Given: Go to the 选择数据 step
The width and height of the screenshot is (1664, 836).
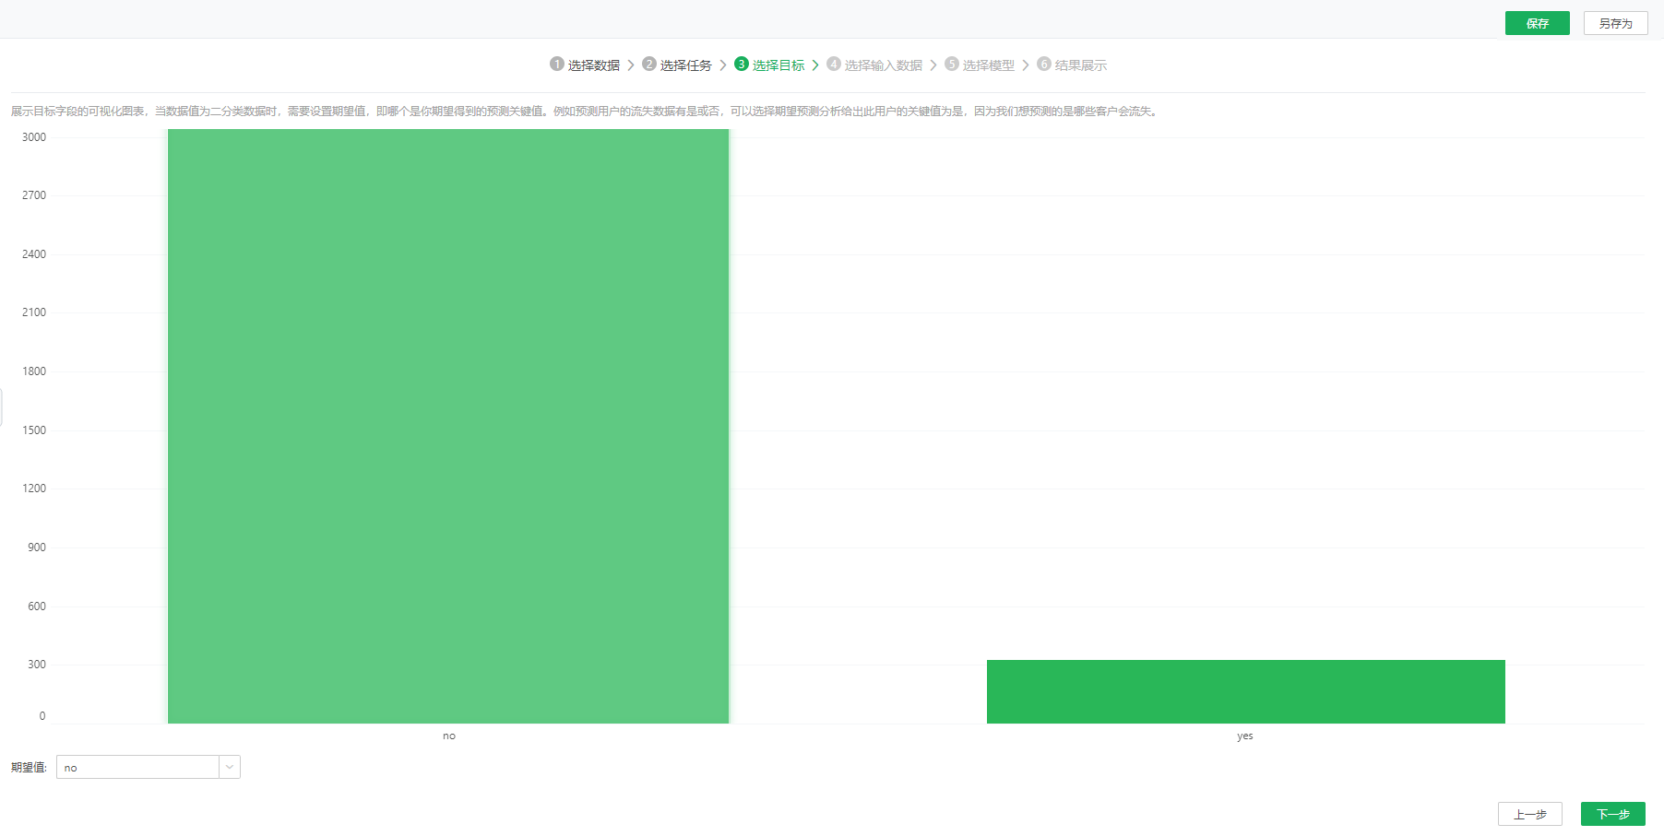Looking at the screenshot, I should 594,65.
